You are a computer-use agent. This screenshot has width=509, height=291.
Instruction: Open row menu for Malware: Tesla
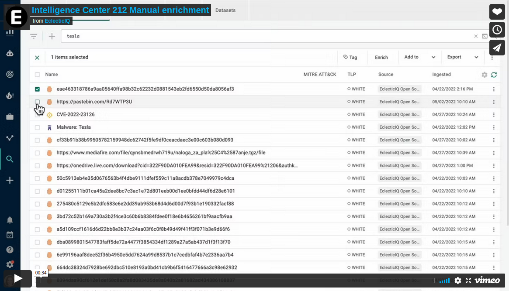tap(494, 127)
